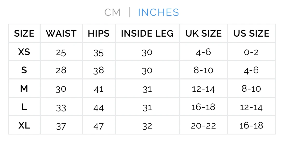
Task: Select the M size row label
Action: click(24, 89)
